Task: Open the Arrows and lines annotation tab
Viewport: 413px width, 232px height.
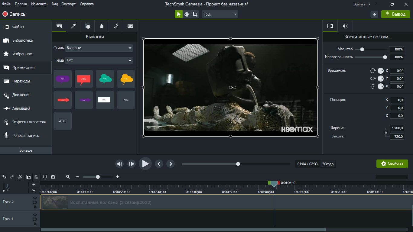Action: (x=73, y=26)
